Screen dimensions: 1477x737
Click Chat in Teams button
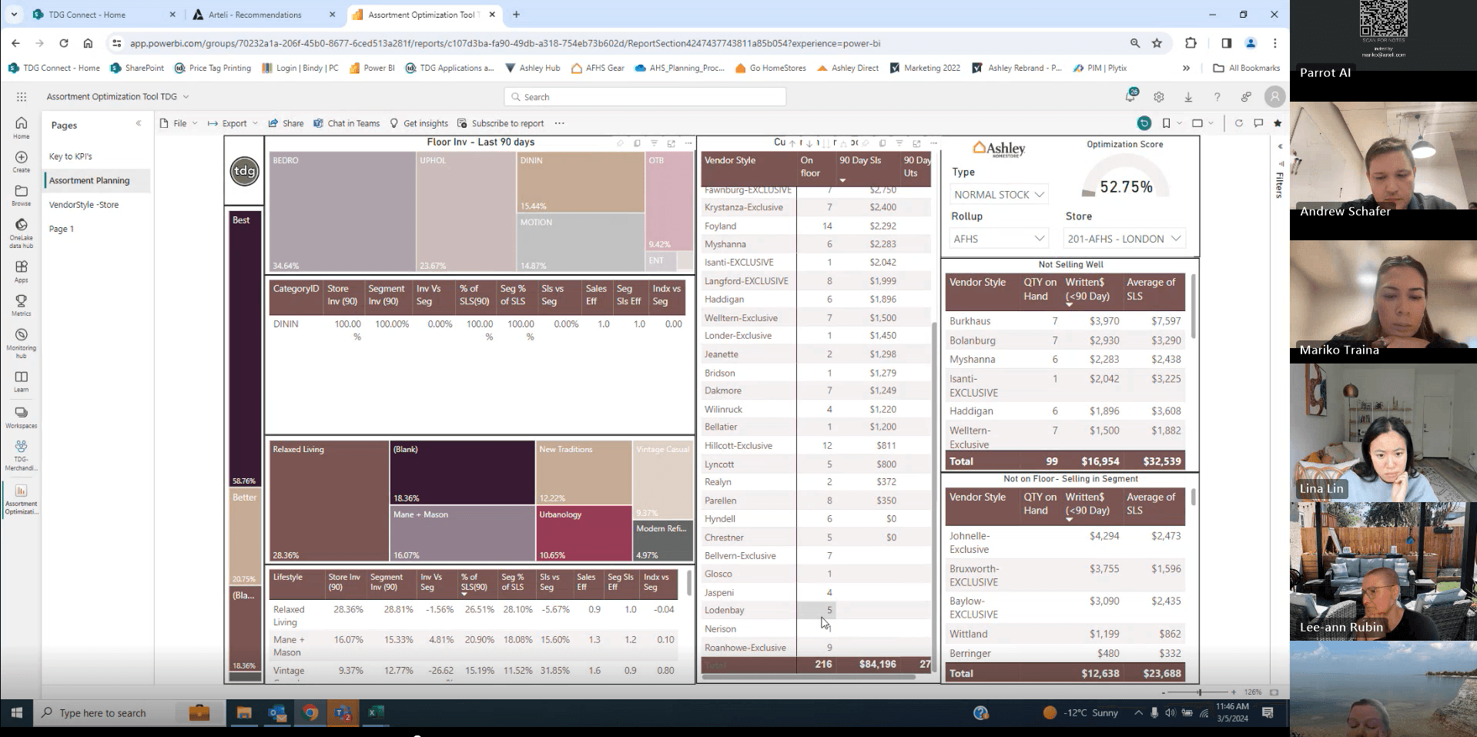[347, 123]
